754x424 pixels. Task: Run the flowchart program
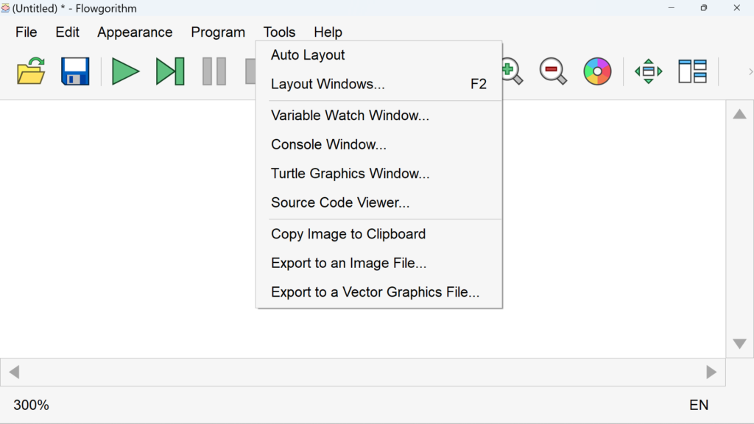[125, 71]
